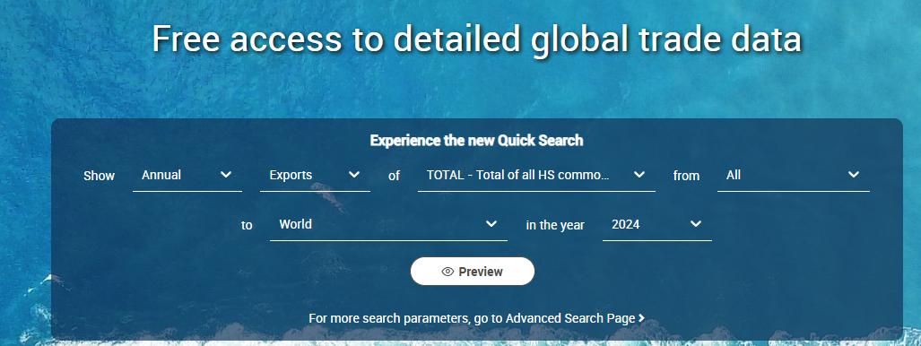Open the 2024 year dropdown
The width and height of the screenshot is (921, 346).
pyautogui.click(x=657, y=224)
